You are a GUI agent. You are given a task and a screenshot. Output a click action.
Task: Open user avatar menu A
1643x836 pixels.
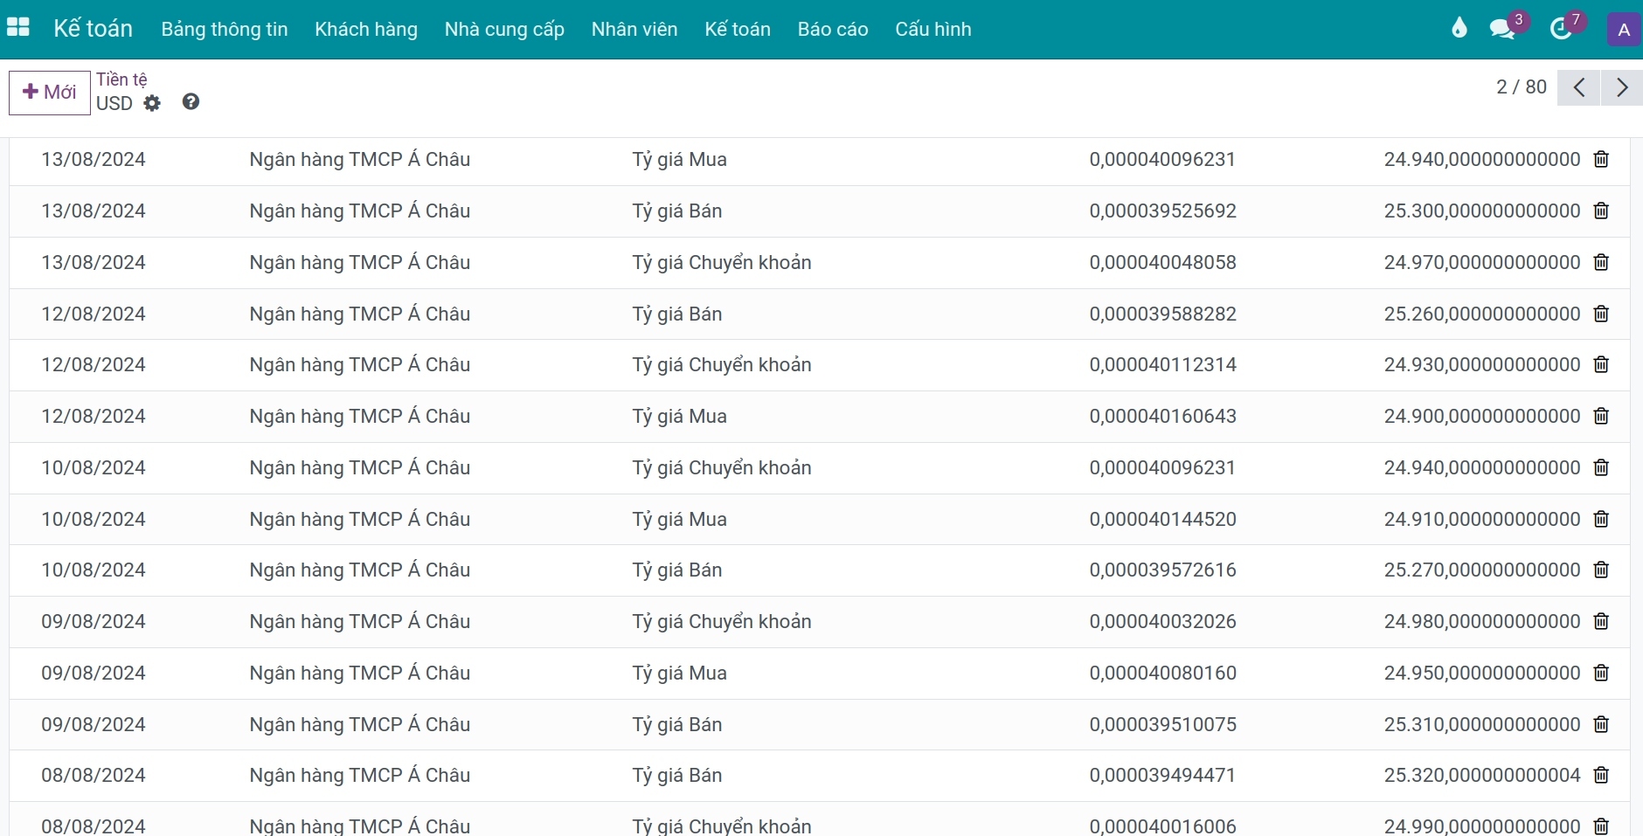1624,30
